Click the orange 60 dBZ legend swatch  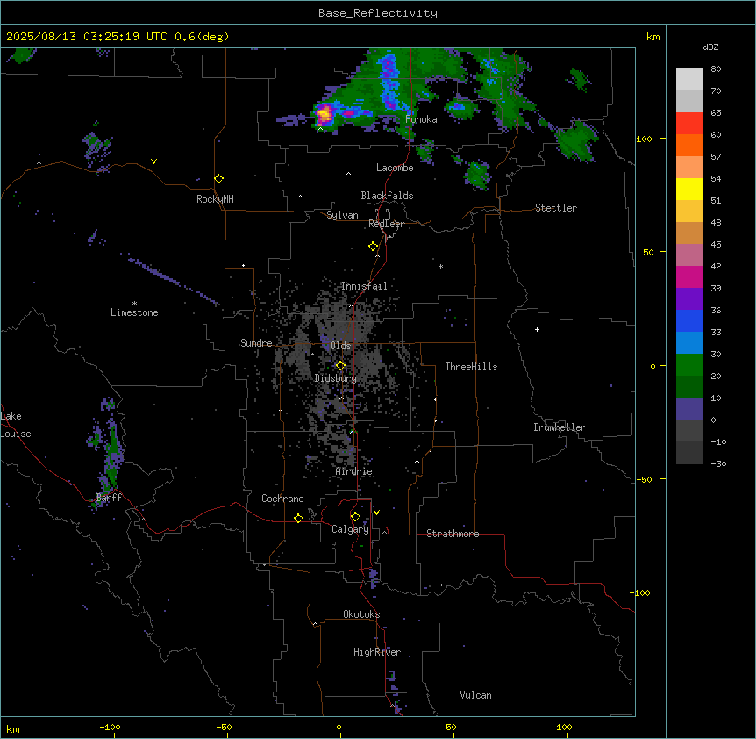coord(689,145)
